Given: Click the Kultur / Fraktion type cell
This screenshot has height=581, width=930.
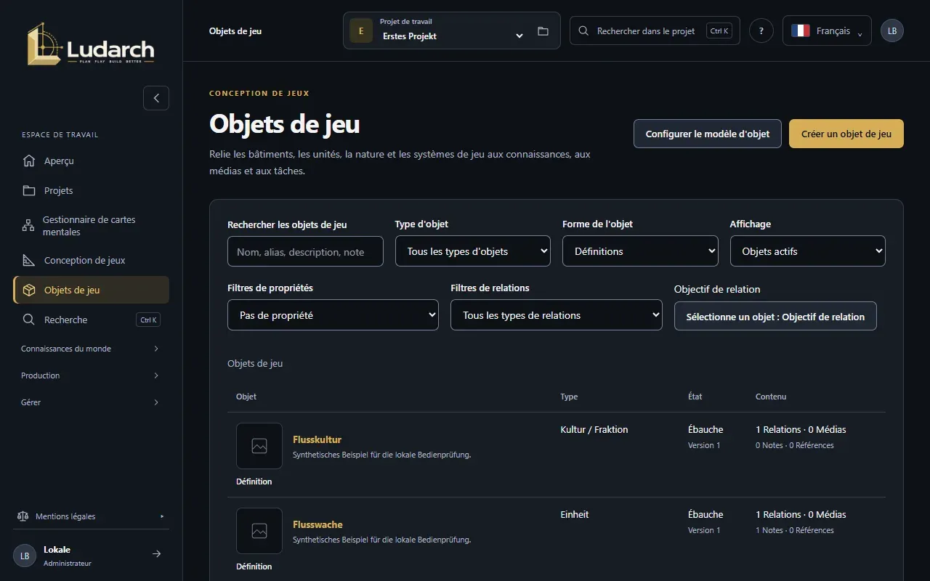Looking at the screenshot, I should pos(594,429).
